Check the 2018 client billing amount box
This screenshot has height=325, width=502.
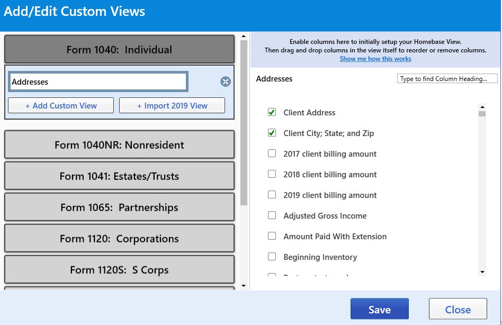pos(272,174)
